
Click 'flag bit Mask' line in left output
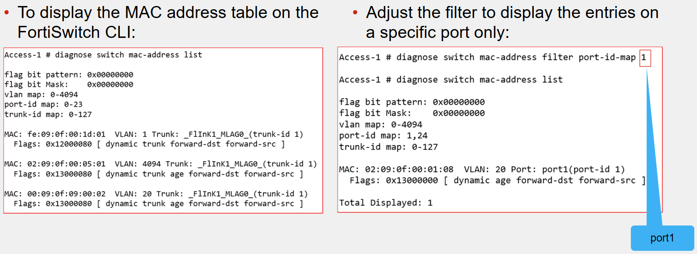point(69,85)
